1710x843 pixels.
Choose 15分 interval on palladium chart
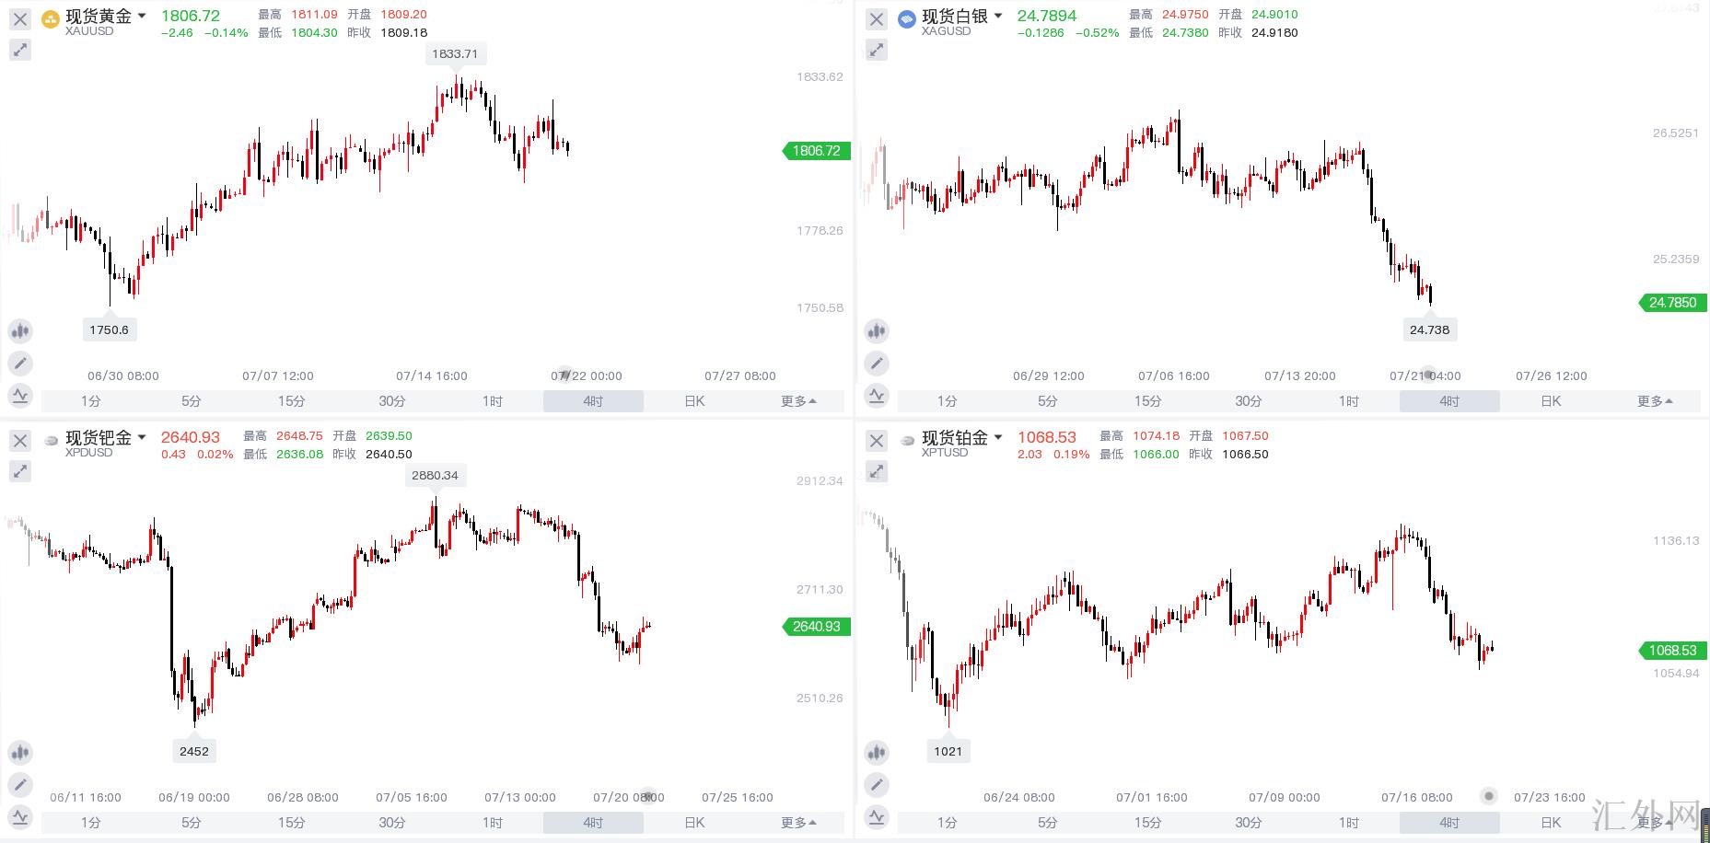292,823
